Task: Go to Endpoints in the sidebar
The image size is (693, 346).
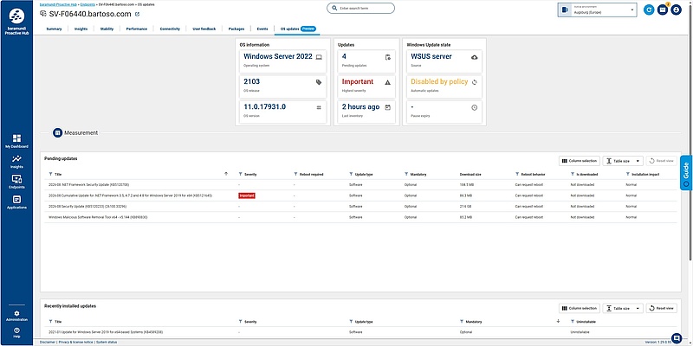Action: coord(16,182)
